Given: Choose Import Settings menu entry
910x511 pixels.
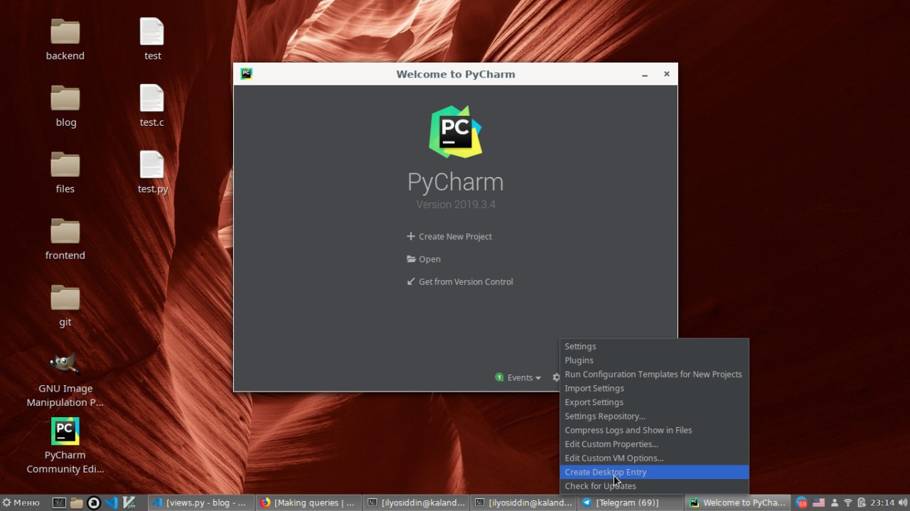Looking at the screenshot, I should point(654,388).
